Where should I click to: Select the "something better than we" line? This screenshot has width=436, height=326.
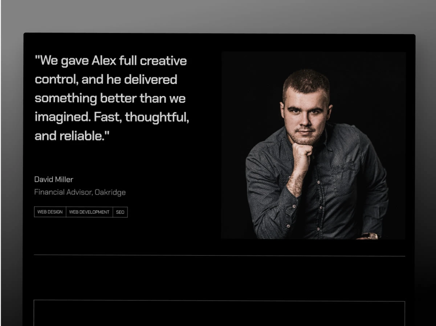coord(110,98)
